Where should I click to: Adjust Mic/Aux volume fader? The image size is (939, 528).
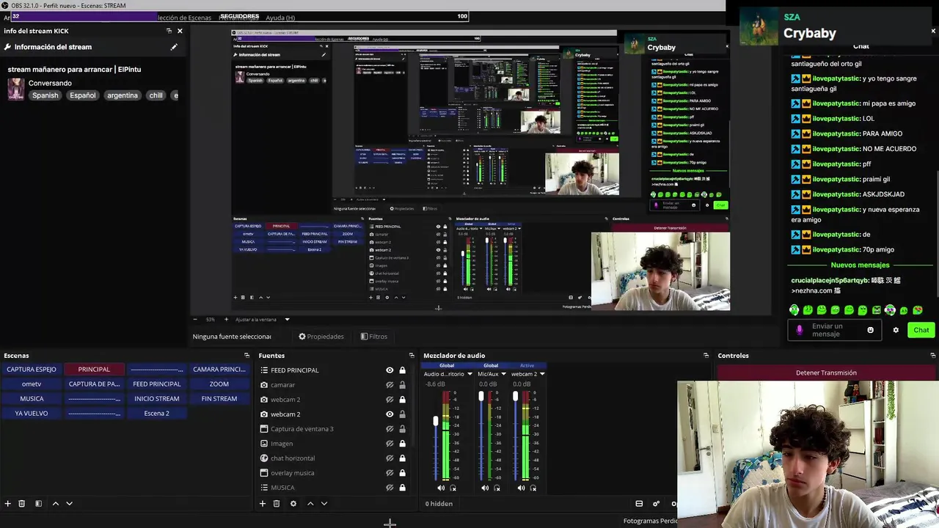coord(481,397)
